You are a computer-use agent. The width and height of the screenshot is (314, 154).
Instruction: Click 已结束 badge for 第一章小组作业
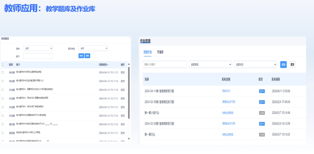(262, 113)
